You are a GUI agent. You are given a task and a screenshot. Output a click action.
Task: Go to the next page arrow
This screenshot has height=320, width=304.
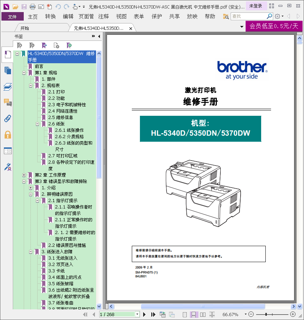(x=144, y=314)
